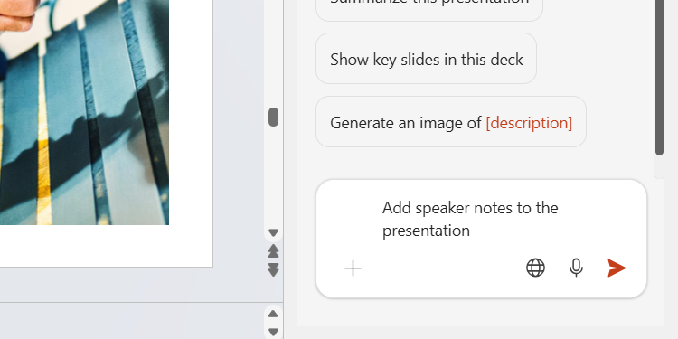The height and width of the screenshot is (339, 678).
Task: Send the Copilot prompt with the red arrow
Action: tap(617, 268)
